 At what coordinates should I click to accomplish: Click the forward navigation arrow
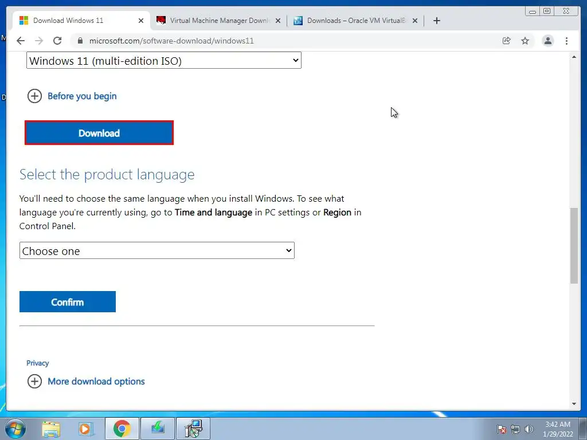click(39, 41)
